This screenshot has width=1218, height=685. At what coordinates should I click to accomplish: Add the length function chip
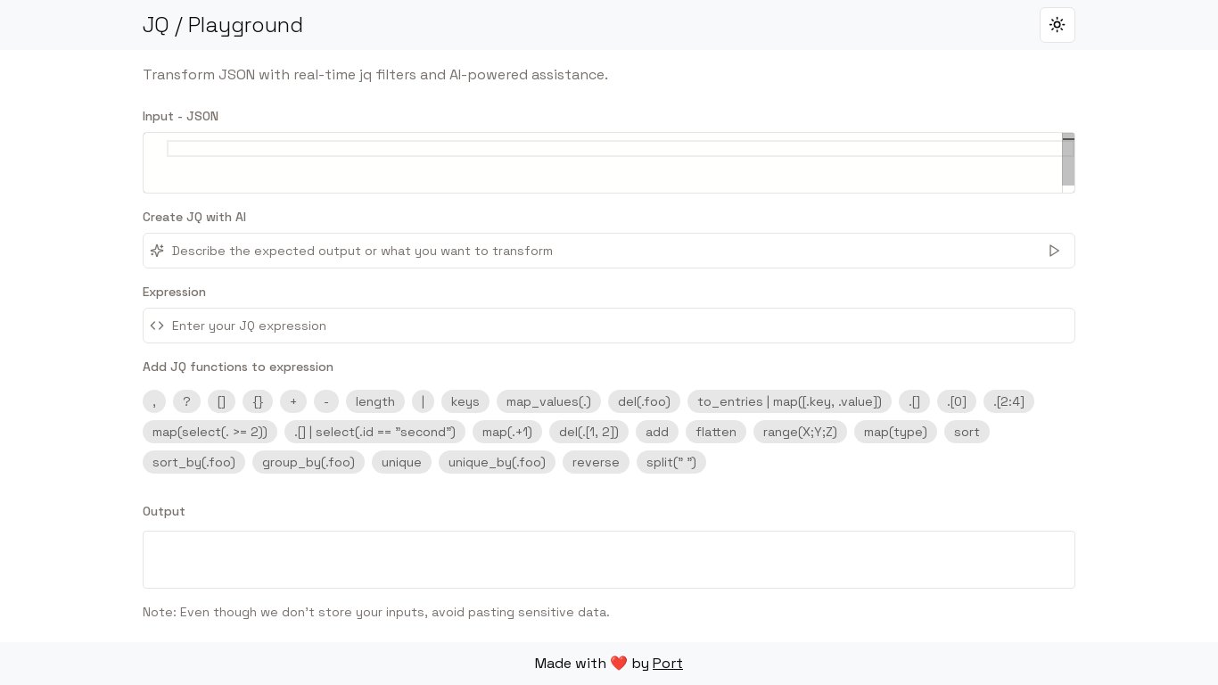coord(375,401)
